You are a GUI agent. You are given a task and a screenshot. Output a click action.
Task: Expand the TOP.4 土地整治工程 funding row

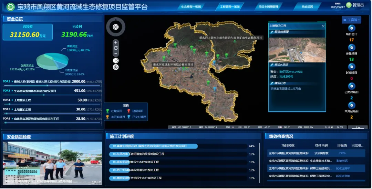(x=52, y=100)
